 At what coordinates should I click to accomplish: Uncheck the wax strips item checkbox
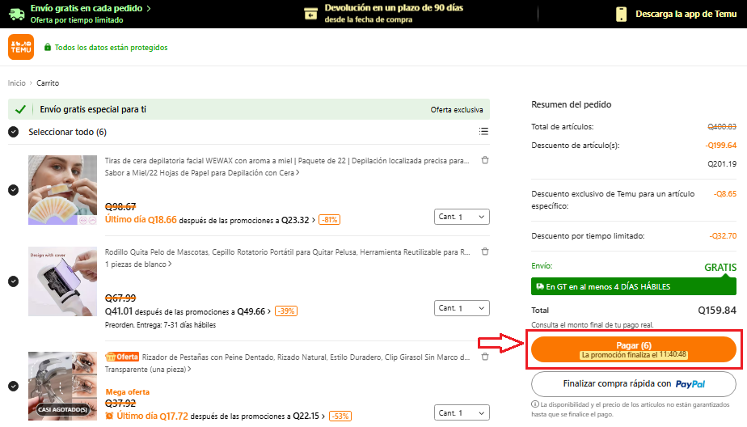[x=14, y=190]
